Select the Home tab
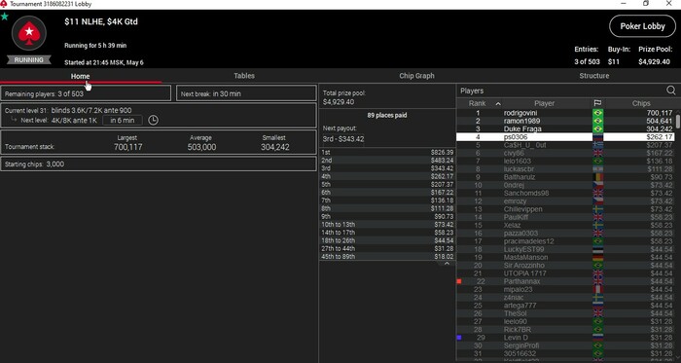Screen dimensions: 681x363 coord(81,76)
